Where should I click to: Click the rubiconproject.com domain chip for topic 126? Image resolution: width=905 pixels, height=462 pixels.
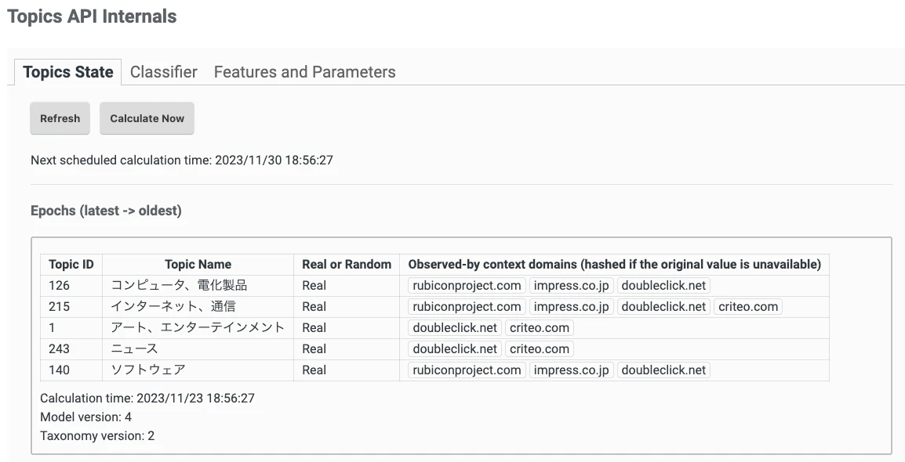pos(467,285)
